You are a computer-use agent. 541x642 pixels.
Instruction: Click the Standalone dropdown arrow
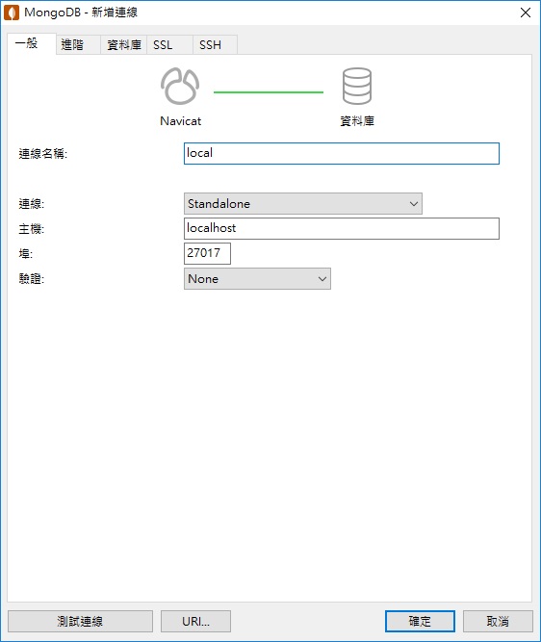coord(414,203)
